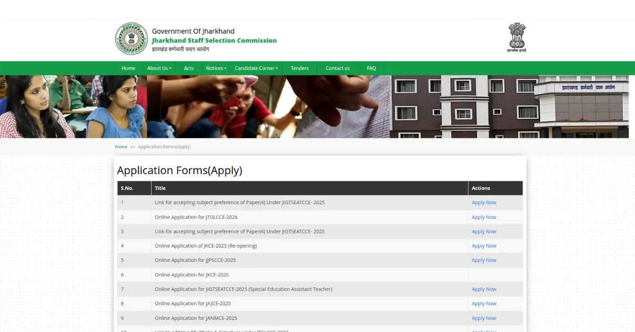
Task: Open the Home menu item
Action: point(128,68)
